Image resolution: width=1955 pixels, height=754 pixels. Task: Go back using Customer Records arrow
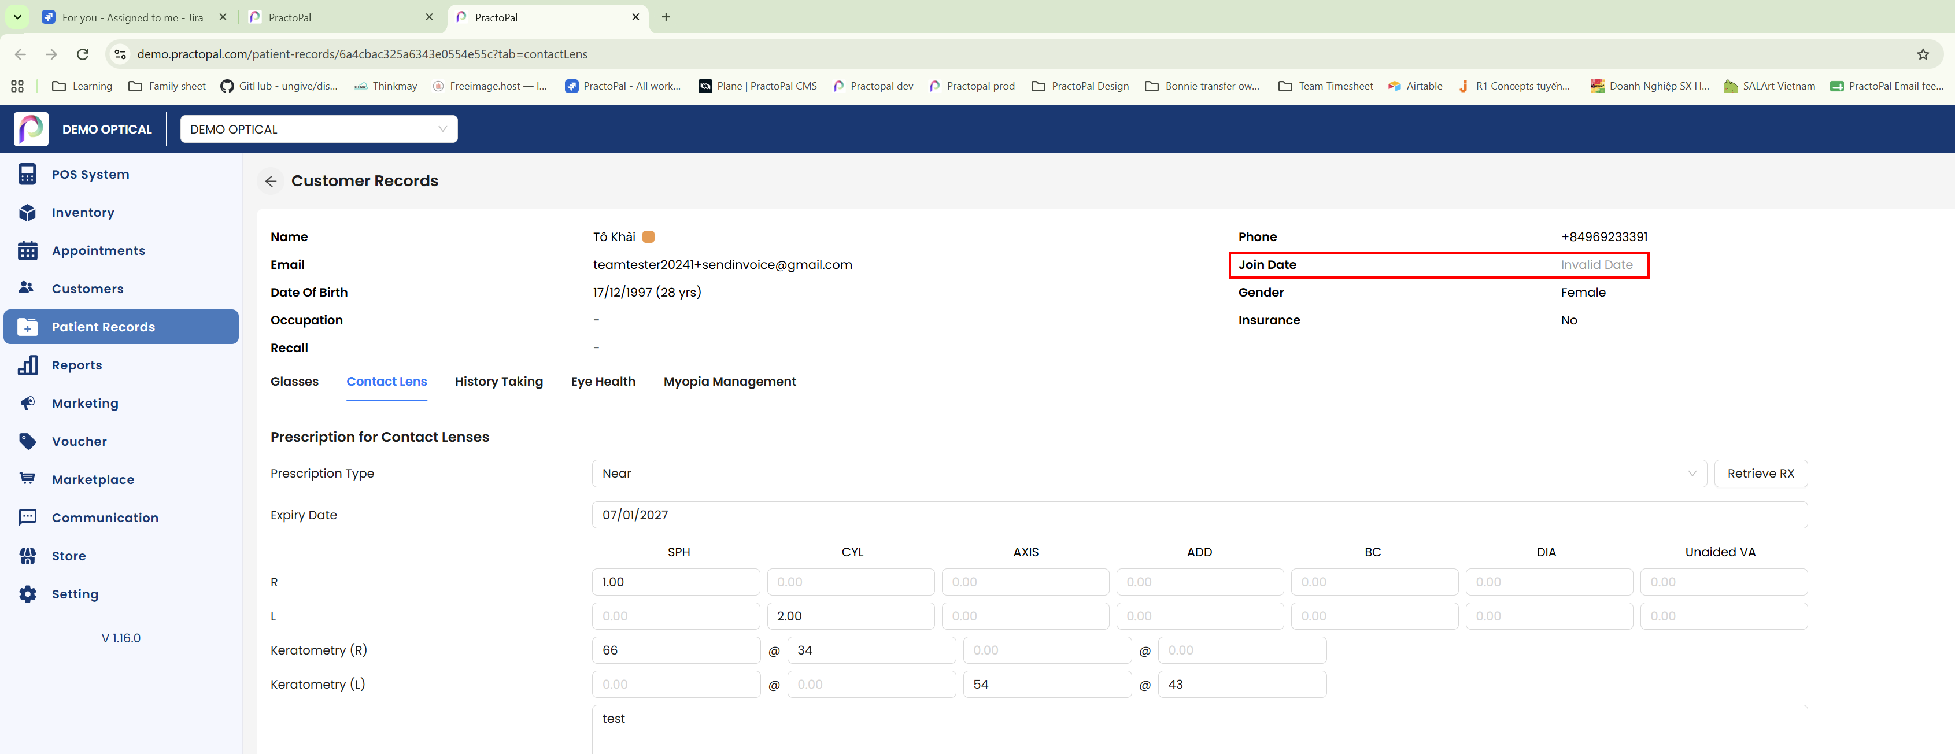[x=271, y=182]
